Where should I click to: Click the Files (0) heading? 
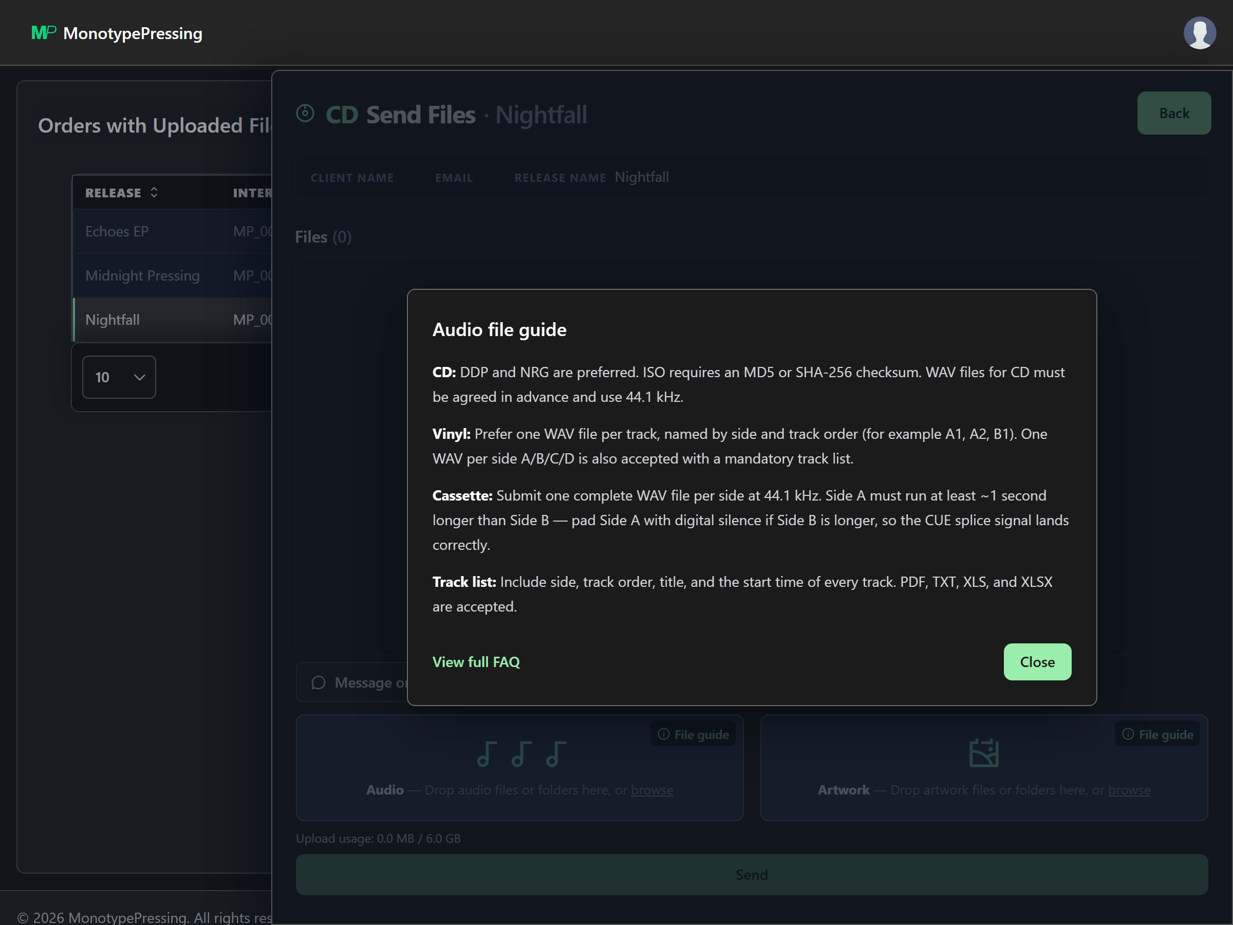coord(323,237)
